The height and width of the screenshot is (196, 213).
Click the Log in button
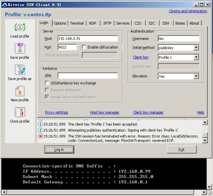[x=59, y=149]
